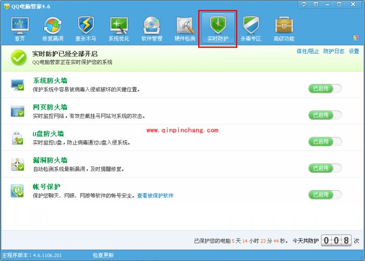Open the 硬件检测 hammer icon
The width and height of the screenshot is (365, 261).
[185, 29]
